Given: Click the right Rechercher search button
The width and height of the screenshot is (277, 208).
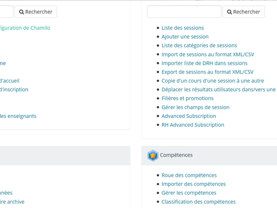Looking at the screenshot, I should 244,12.
